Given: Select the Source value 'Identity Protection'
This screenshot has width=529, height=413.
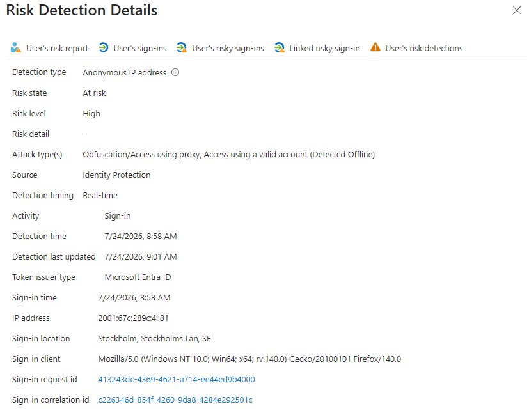Looking at the screenshot, I should click(116, 175).
